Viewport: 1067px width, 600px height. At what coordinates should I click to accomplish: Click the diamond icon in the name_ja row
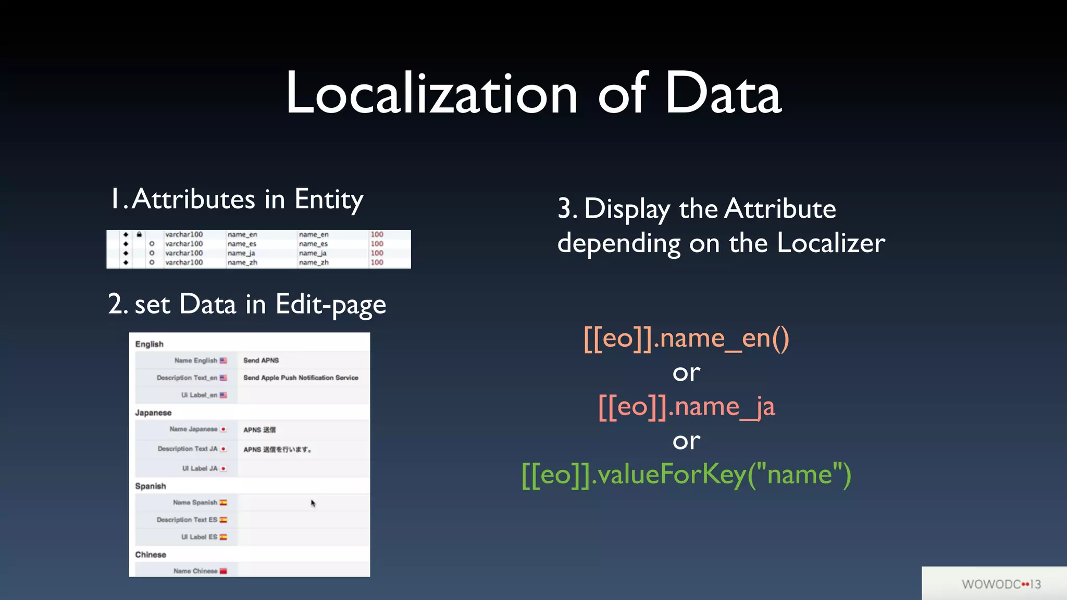126,253
